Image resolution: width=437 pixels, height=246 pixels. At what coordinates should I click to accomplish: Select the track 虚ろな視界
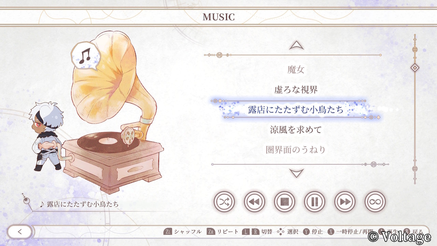click(x=296, y=90)
